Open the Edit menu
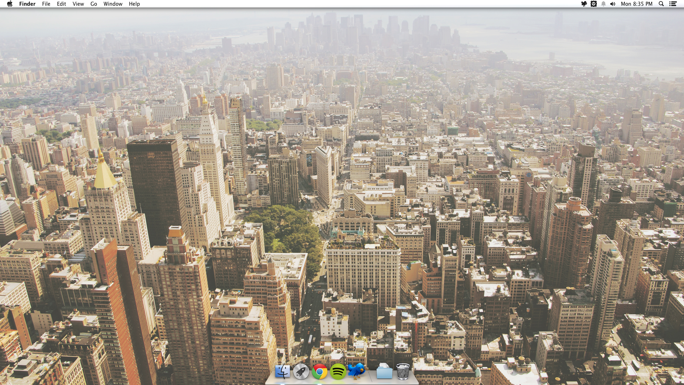This screenshot has height=385, width=684. 62,4
